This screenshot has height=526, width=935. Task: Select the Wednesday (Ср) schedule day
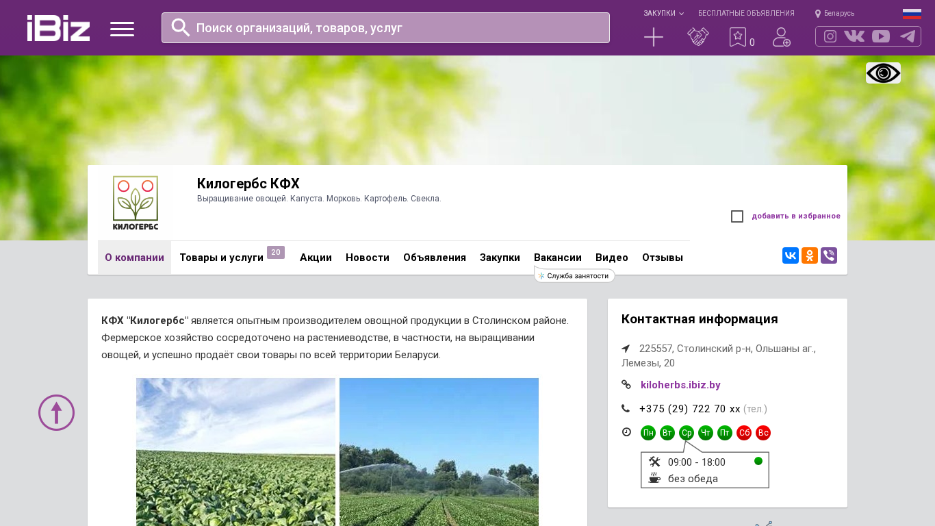pyautogui.click(x=687, y=433)
